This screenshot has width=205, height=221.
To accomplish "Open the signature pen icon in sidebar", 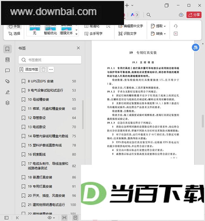I will tap(8, 92).
